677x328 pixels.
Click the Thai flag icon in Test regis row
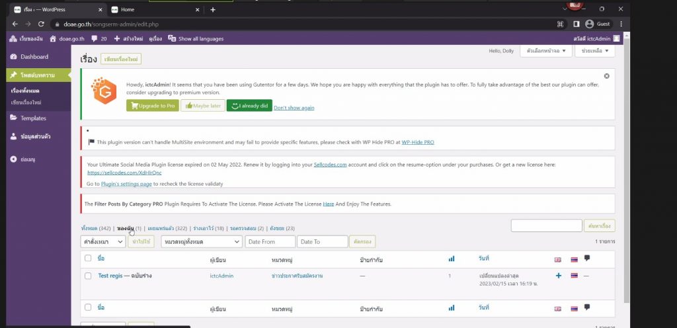pos(574,276)
